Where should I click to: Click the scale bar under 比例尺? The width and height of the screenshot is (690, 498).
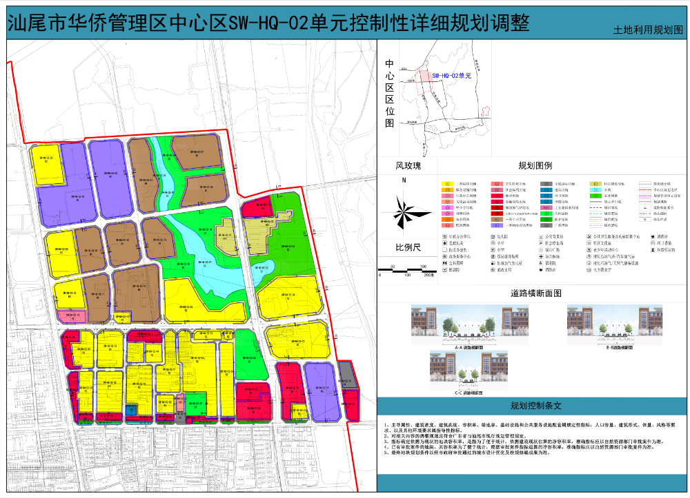(407, 269)
